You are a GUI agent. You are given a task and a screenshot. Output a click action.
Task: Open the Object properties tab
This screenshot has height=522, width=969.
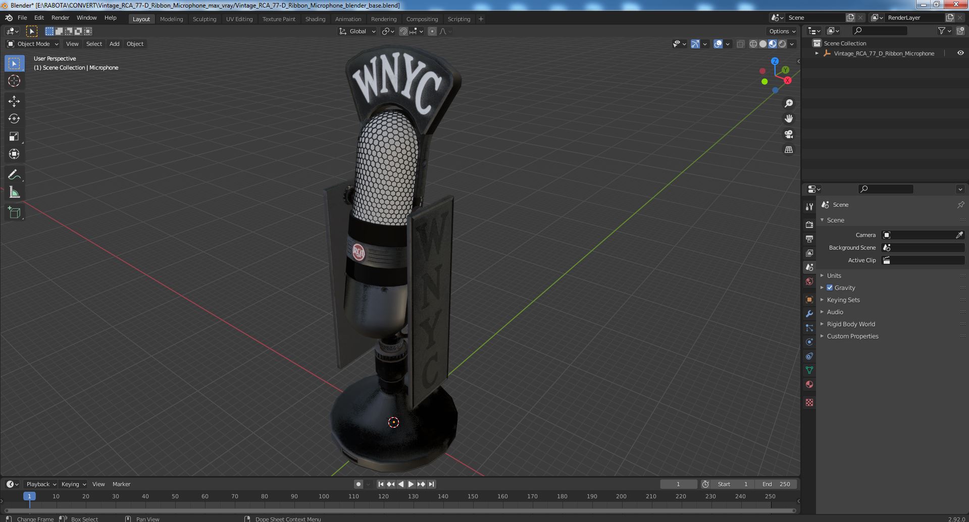(x=809, y=300)
